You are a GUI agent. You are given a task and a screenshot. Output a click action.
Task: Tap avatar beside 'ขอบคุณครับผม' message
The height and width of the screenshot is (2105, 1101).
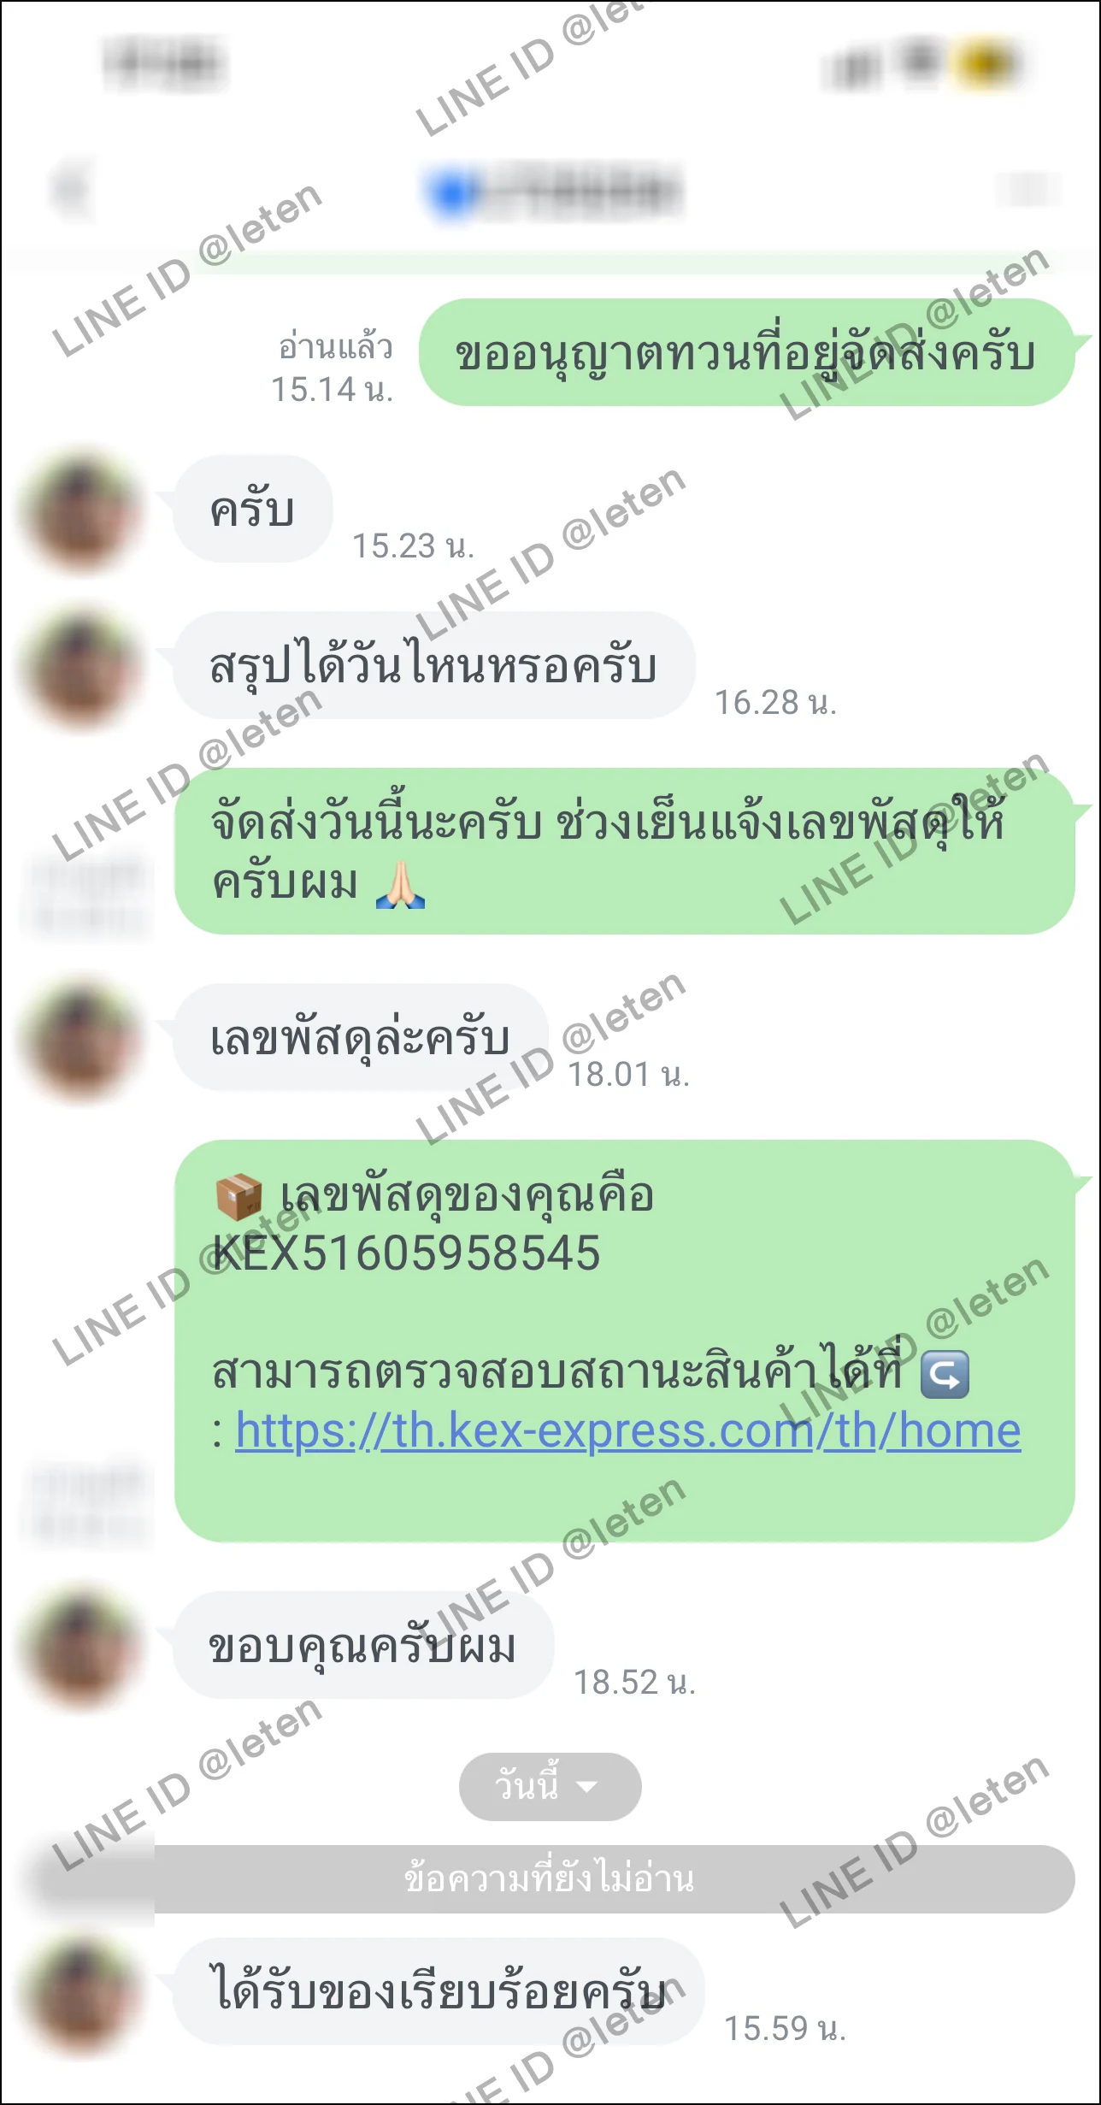tap(81, 1648)
